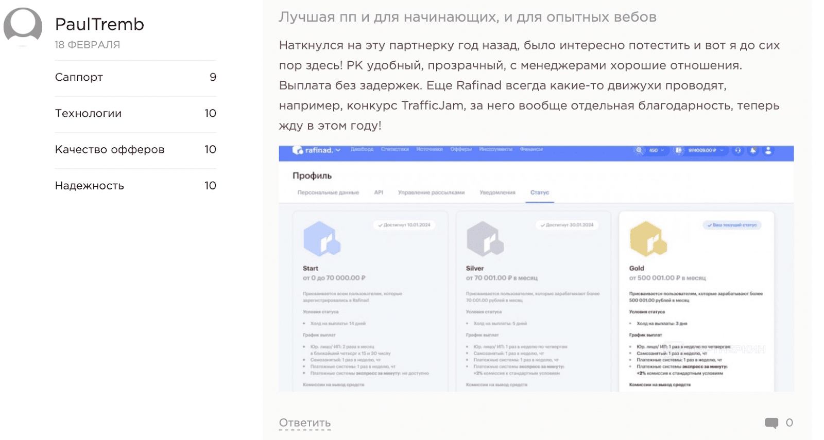
Task: Click the blue Start status cube icon
Action: click(x=322, y=239)
